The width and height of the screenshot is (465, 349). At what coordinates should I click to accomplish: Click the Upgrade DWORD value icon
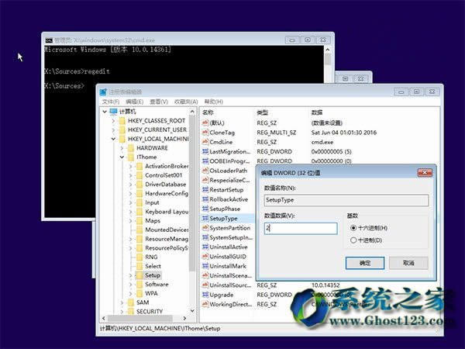[x=205, y=295]
